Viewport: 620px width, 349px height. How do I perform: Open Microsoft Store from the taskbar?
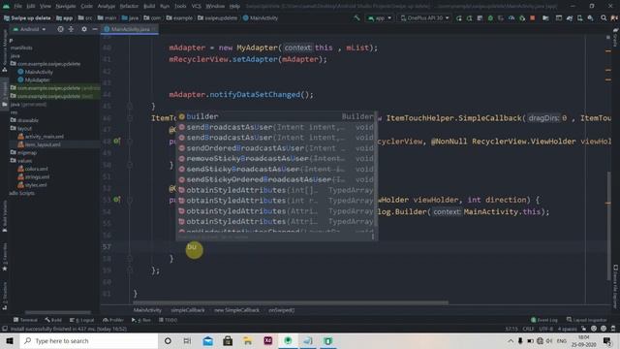coord(228,340)
